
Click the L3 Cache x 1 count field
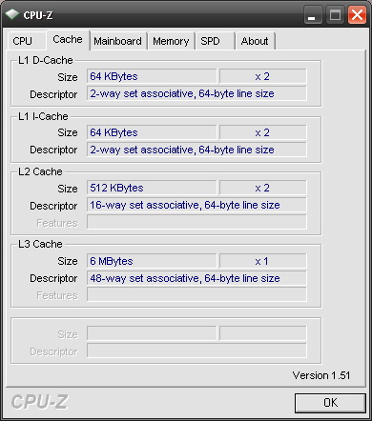(263, 261)
